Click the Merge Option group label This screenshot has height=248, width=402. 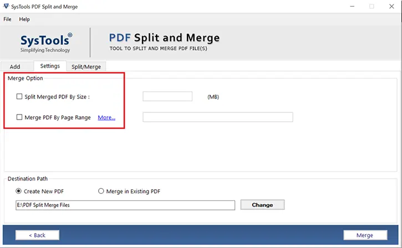pyautogui.click(x=25, y=78)
